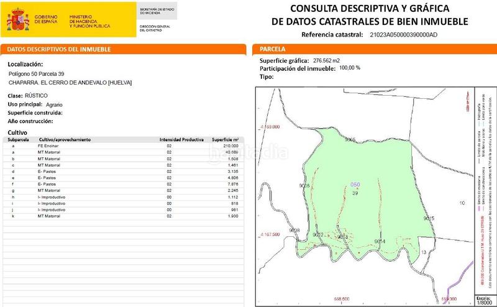497x307 pixels.
Task: Click map label 9008
Action: pyautogui.click(x=294, y=230)
